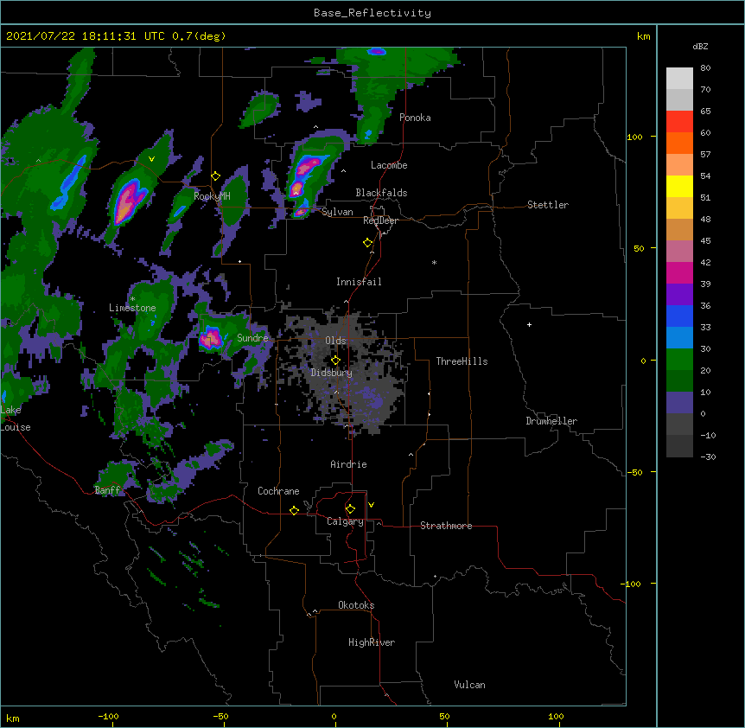Click the RedDeer city label

coord(380,220)
